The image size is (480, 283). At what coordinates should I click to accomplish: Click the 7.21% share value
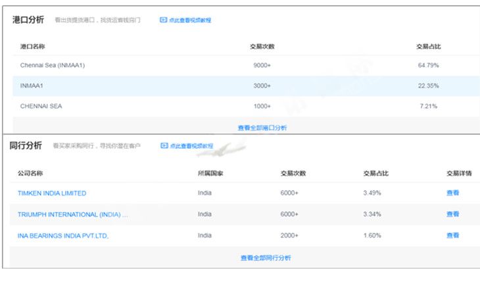[x=428, y=106]
